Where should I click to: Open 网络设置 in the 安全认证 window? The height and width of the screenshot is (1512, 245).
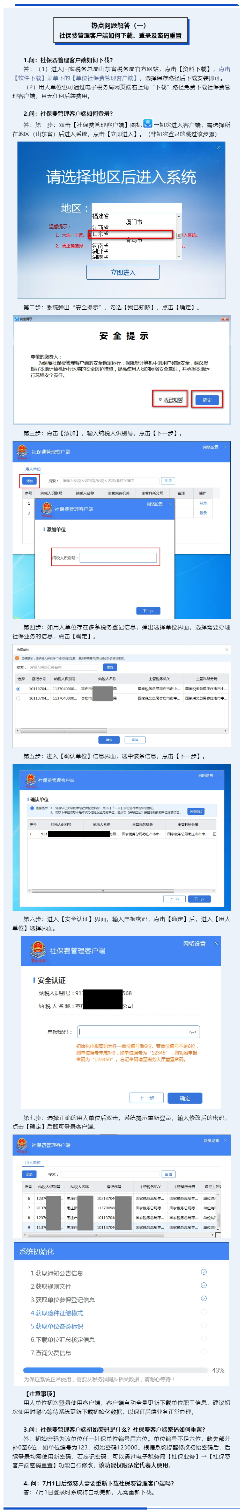[194, 943]
